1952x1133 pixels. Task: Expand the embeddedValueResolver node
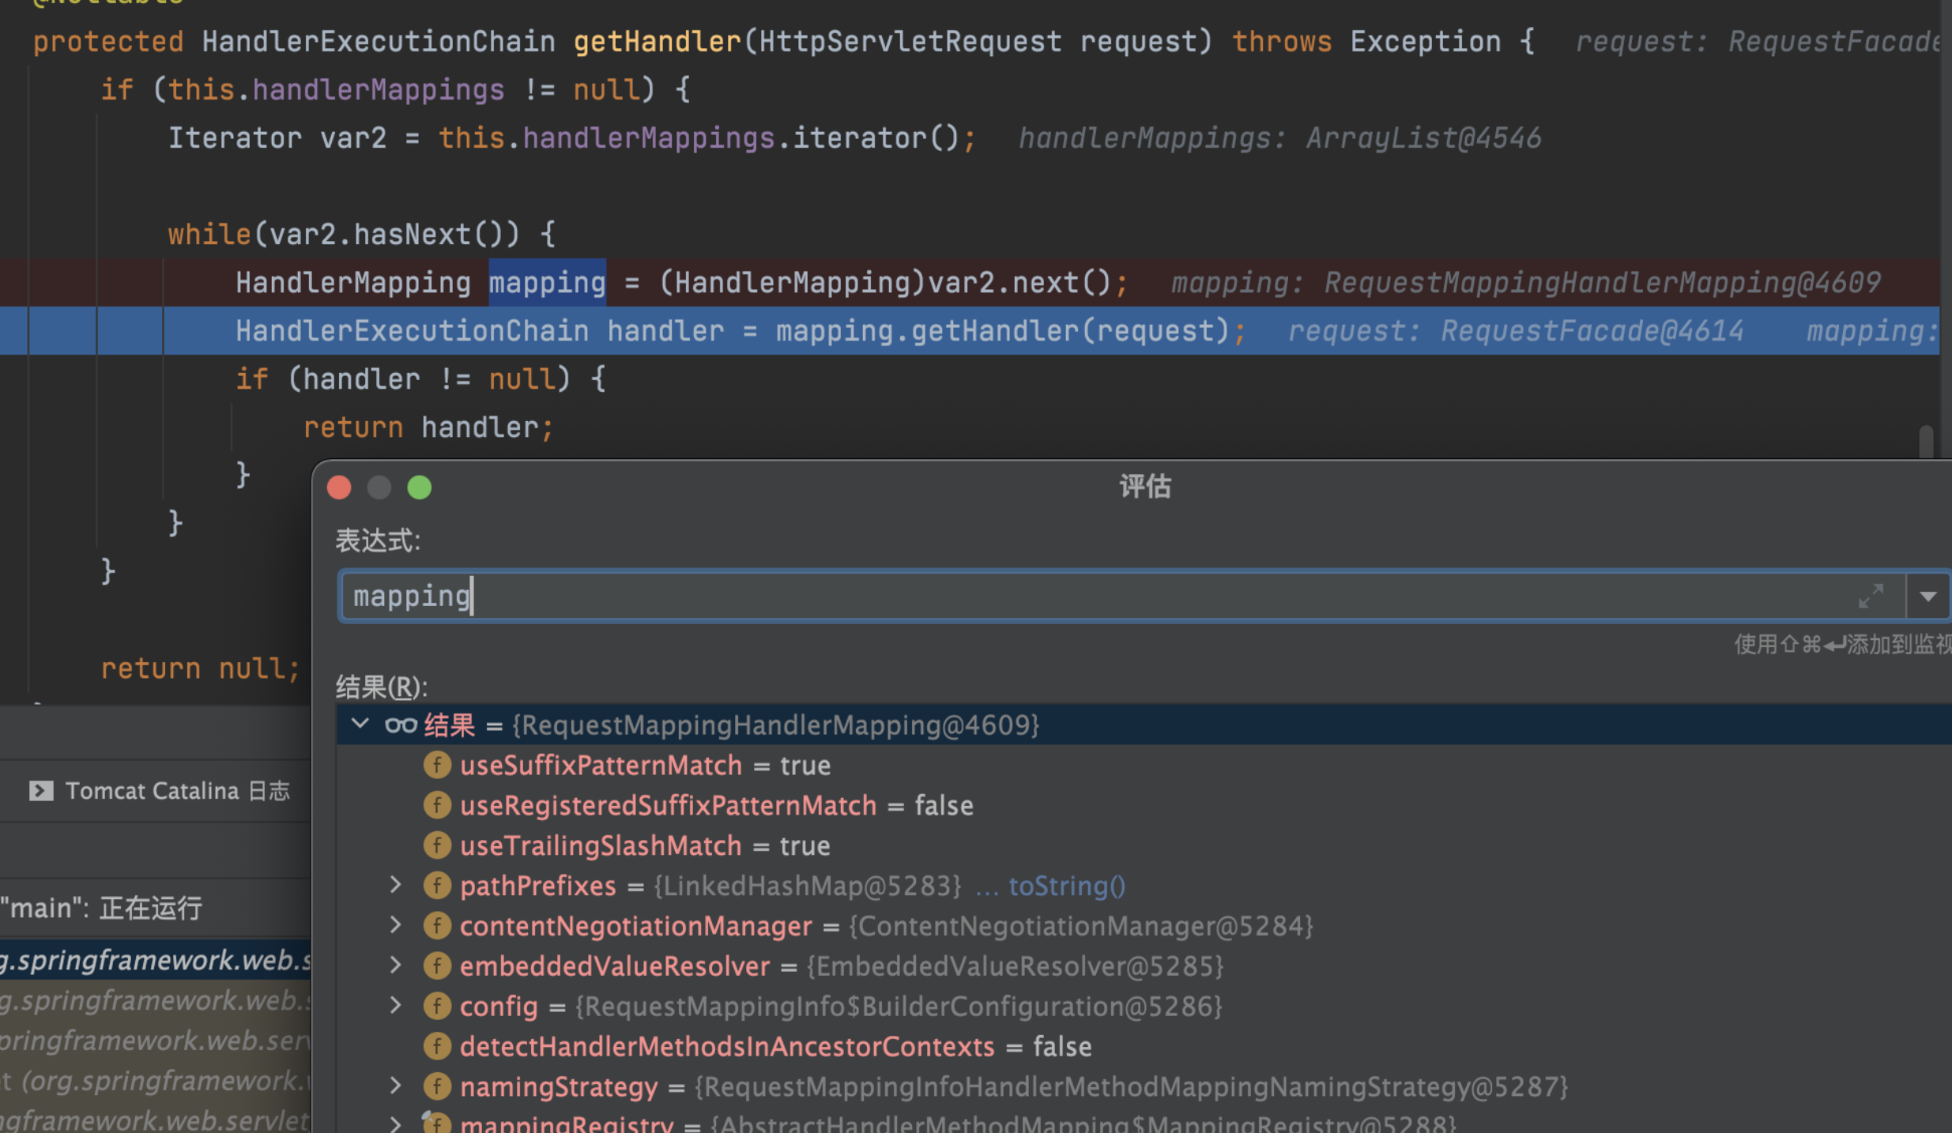click(396, 965)
